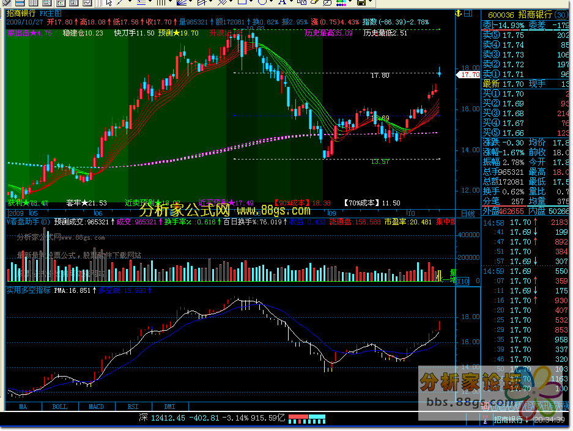Select the fan lines drawing tool
573x431 pixels.
click(x=182, y=2)
